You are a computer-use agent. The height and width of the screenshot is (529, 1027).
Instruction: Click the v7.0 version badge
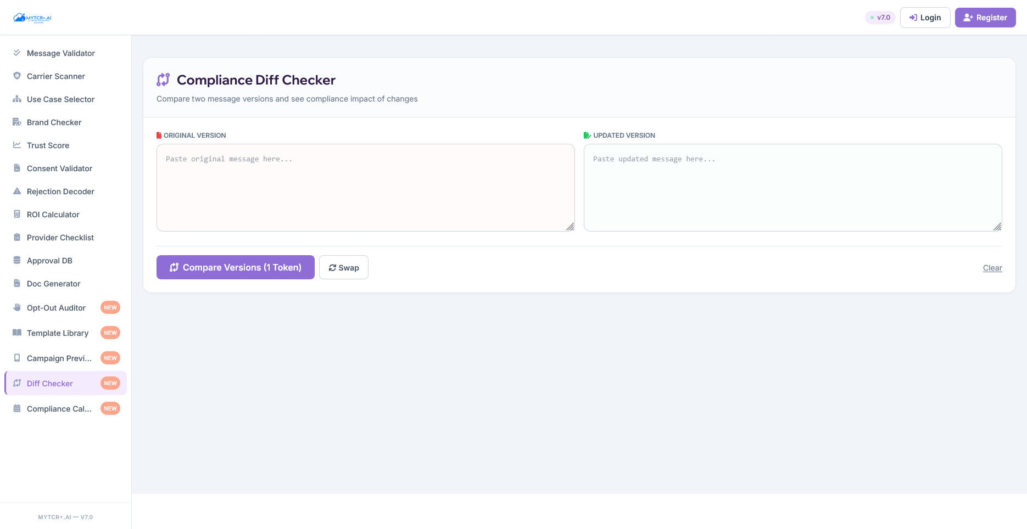click(880, 17)
